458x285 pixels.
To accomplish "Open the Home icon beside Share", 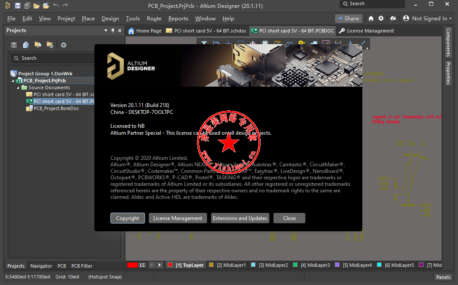I will pos(371,19).
